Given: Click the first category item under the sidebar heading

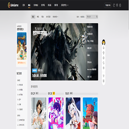Looking at the screenshot, I should [x=20, y=85].
